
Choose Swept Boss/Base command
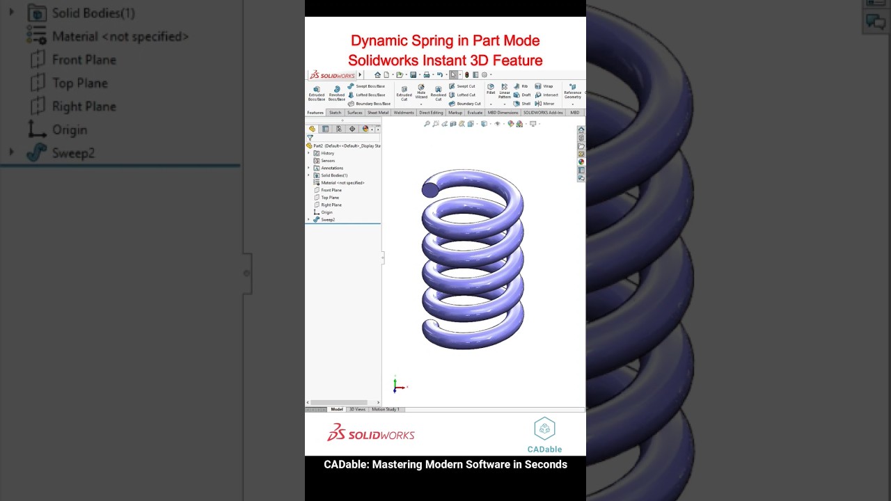[x=366, y=86]
